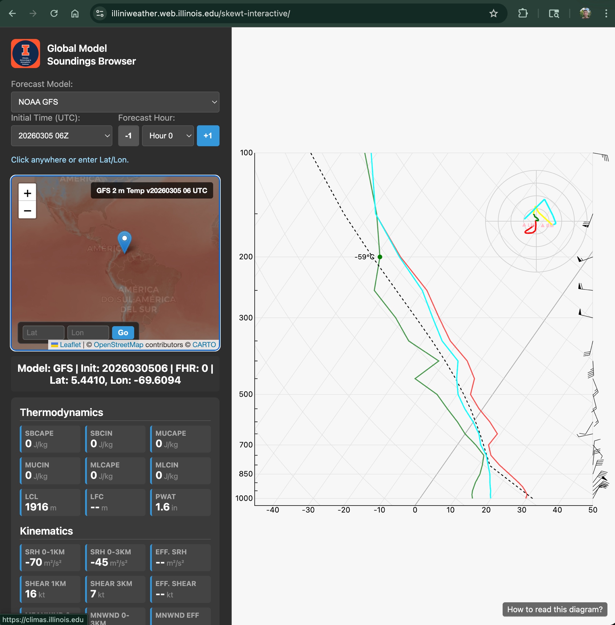Expand the Initial Time 20260305 06Z dropdown

61,136
